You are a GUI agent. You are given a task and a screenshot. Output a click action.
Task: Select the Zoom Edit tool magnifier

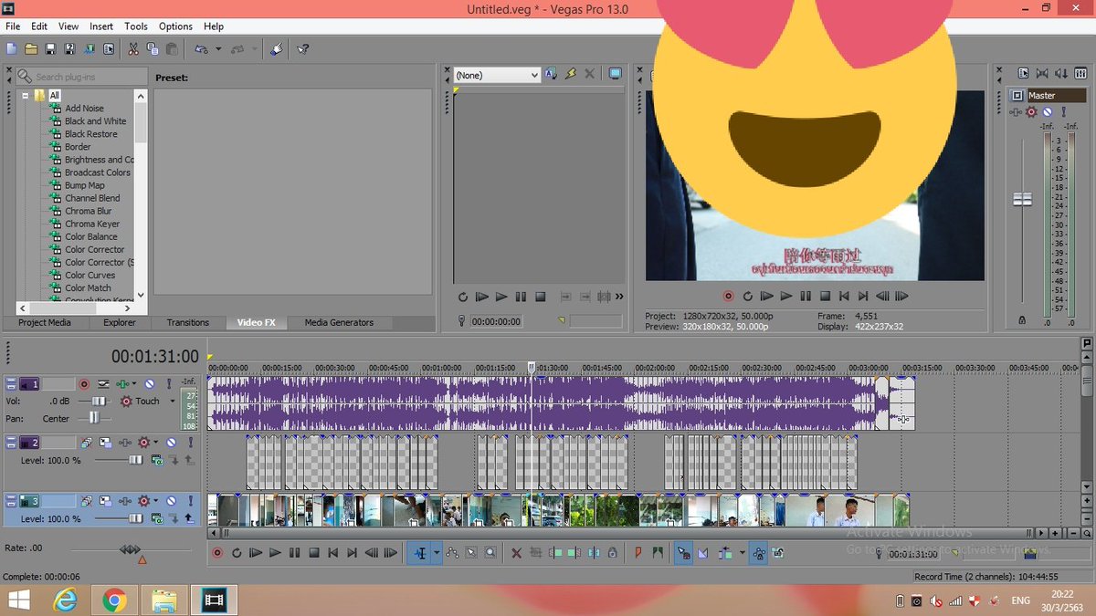pos(490,553)
